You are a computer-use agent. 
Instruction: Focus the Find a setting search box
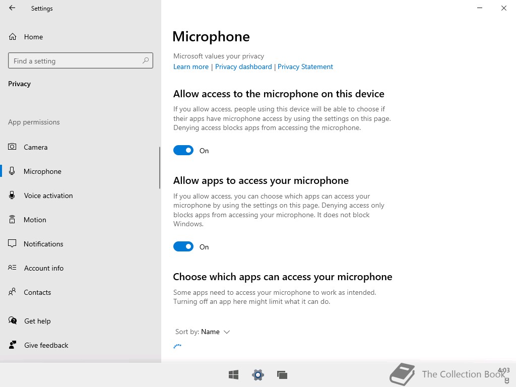click(x=81, y=60)
